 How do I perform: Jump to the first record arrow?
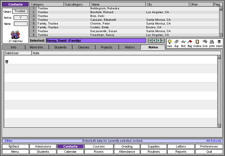[150, 41]
